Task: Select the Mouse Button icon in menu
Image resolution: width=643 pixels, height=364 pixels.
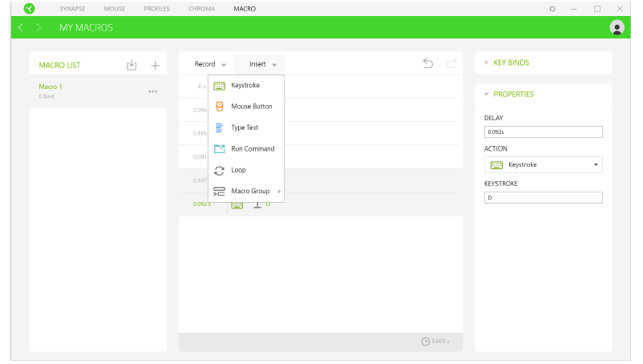Action: coord(220,107)
